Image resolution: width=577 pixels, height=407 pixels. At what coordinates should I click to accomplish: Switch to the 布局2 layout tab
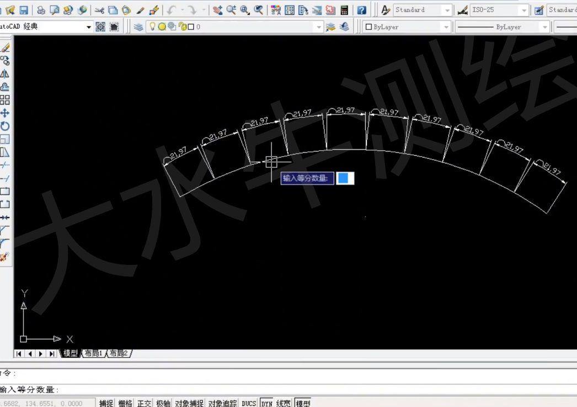119,354
